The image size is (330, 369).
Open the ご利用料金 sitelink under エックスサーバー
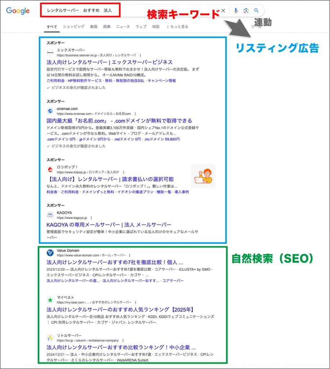tap(55, 81)
